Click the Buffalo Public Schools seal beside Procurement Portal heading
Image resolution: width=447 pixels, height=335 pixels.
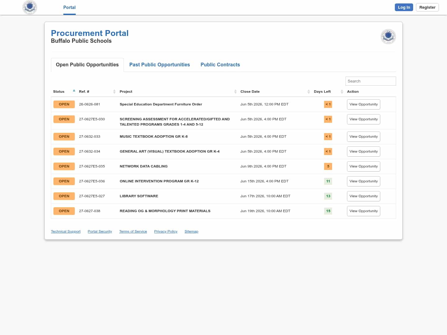(x=388, y=37)
